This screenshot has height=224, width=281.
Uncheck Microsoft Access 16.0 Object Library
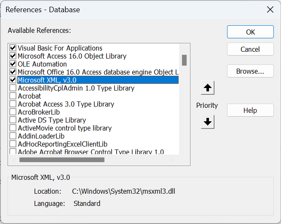tap(13, 56)
